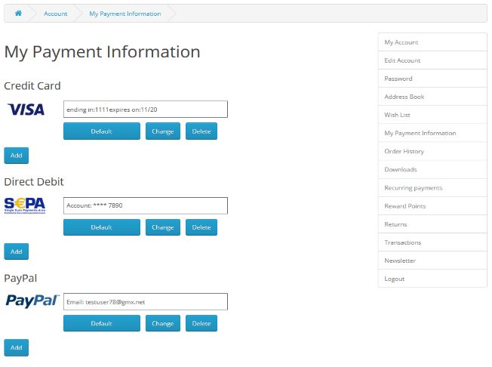Log out using the sidebar Logout
This screenshot has height=367, width=492.
[x=394, y=279]
